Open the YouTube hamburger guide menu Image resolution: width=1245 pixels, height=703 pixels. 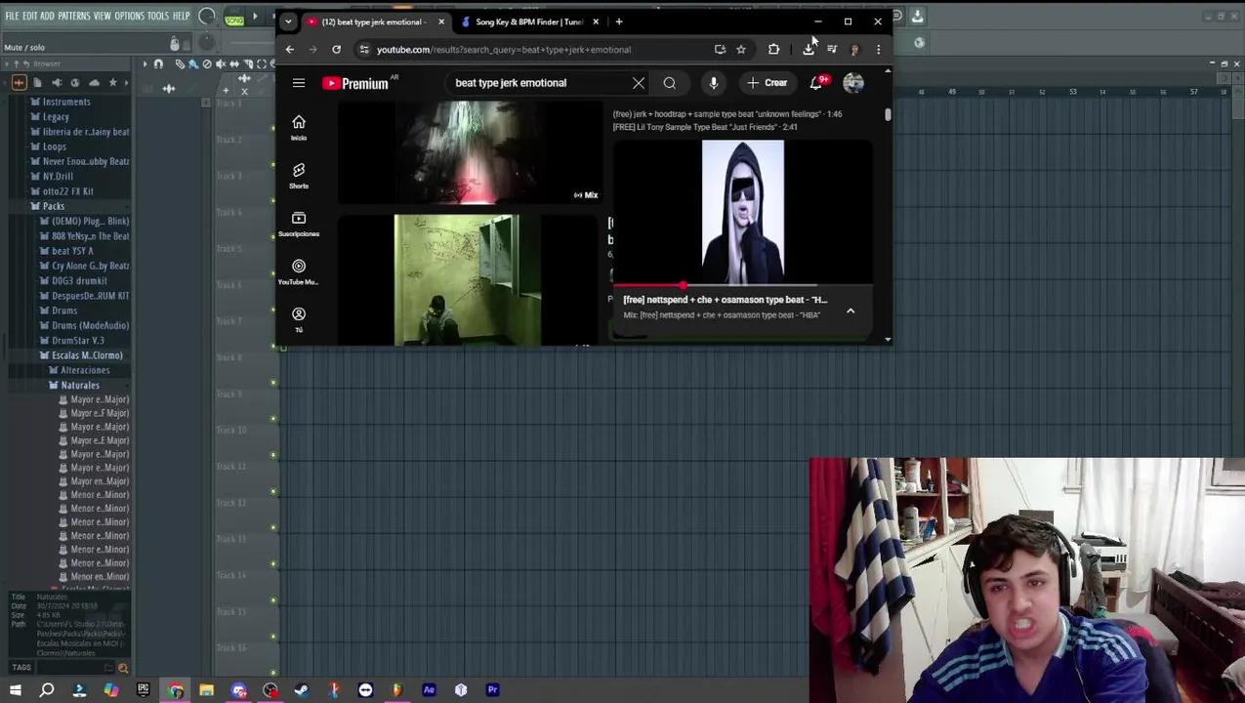point(299,83)
